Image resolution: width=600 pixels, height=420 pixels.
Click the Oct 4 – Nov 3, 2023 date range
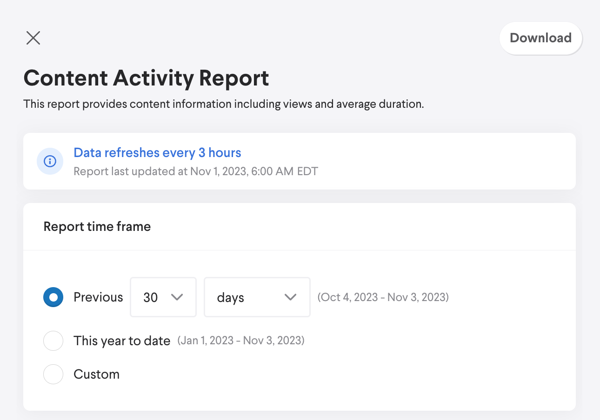pos(383,297)
